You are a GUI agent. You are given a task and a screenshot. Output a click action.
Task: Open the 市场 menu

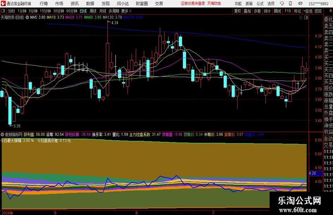[x=59, y=4]
